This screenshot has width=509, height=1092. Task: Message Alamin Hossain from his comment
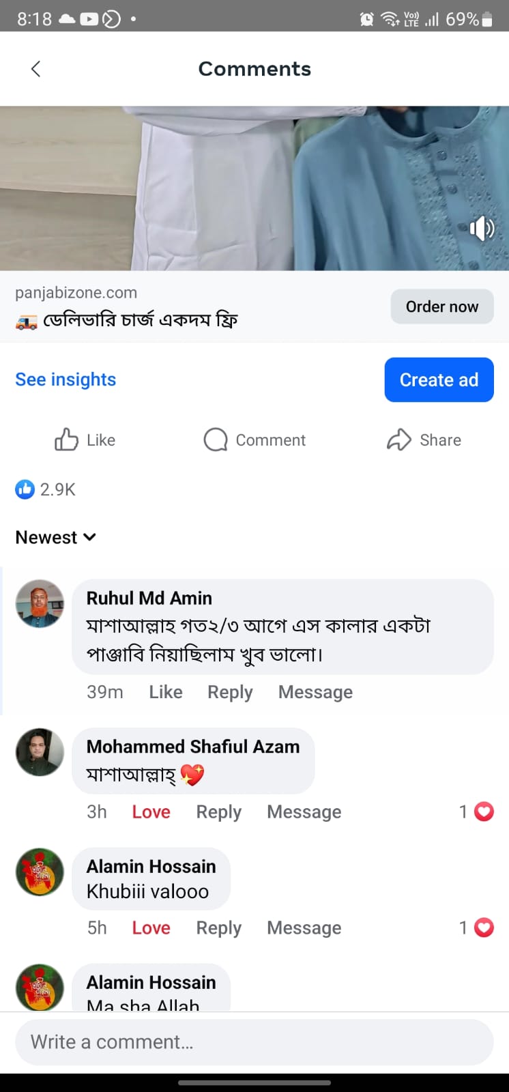pos(304,928)
